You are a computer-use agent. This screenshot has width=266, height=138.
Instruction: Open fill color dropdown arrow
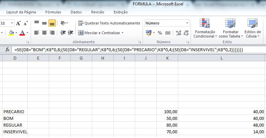tap(16, 32)
